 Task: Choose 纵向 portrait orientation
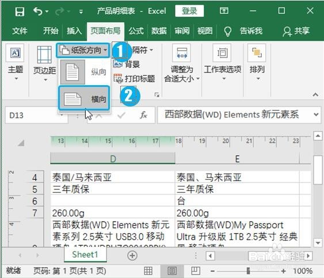pyautogui.click(x=84, y=72)
